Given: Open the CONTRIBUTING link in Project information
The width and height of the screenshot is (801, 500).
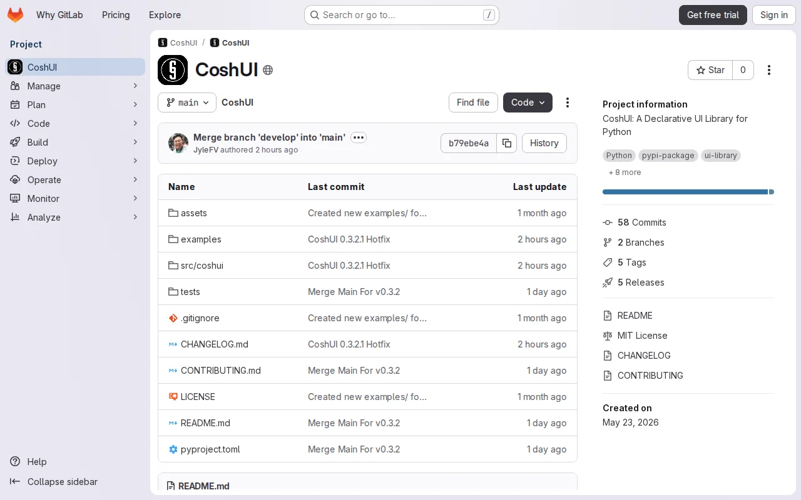Looking at the screenshot, I should click(650, 376).
